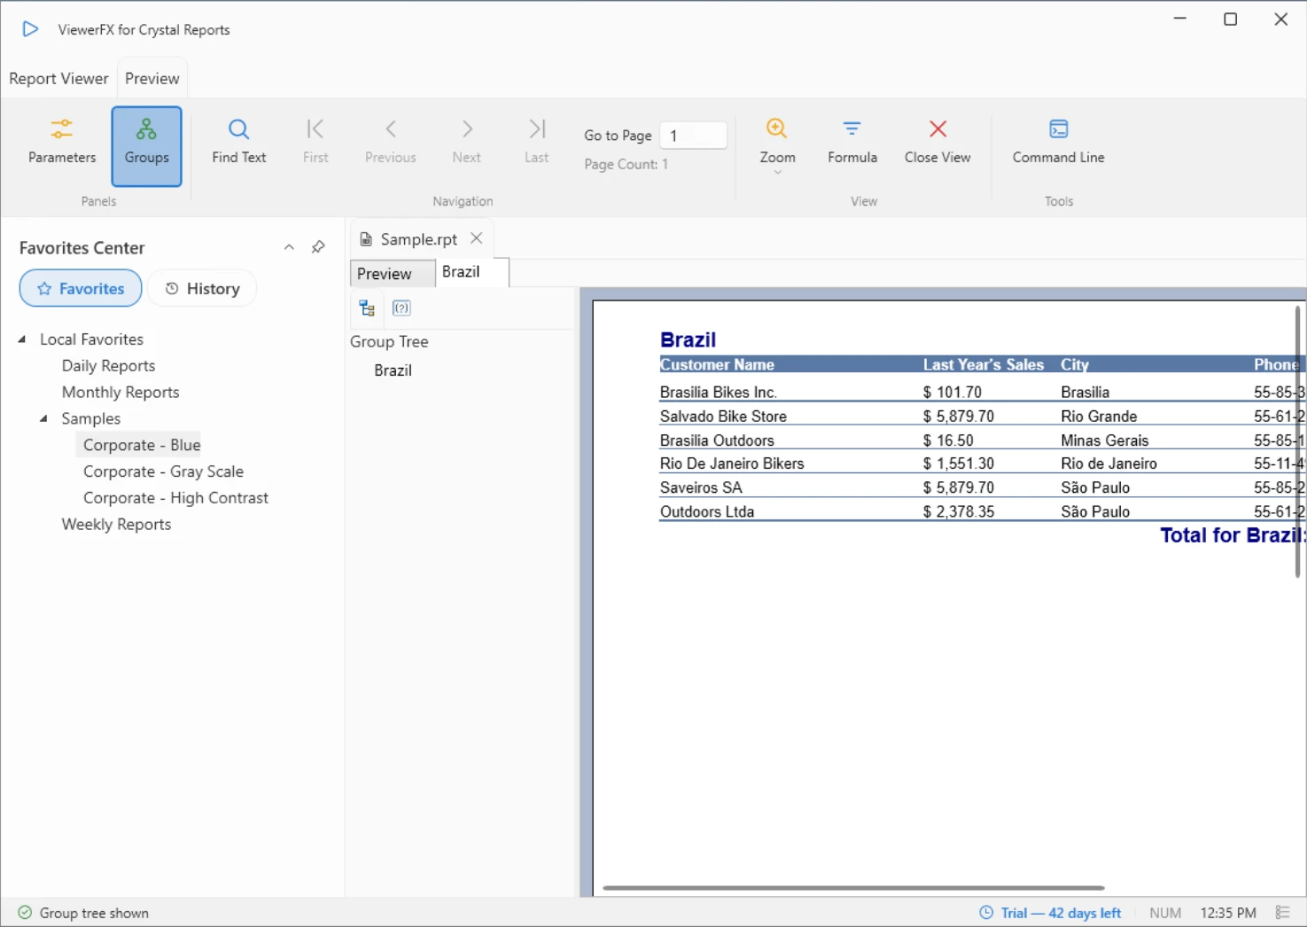Click Trial 42 days left link
1307x927 pixels.
pyautogui.click(x=1061, y=913)
